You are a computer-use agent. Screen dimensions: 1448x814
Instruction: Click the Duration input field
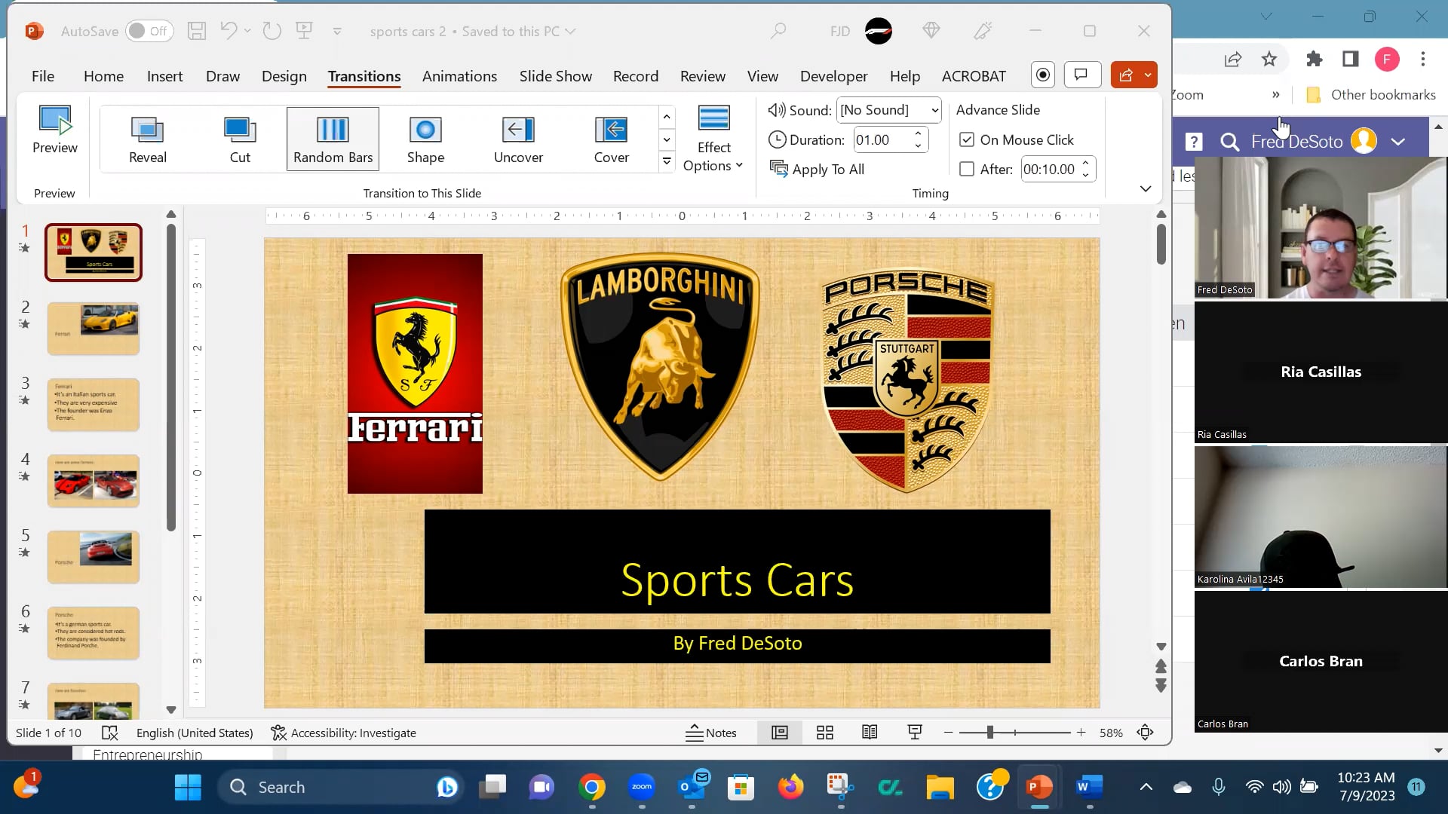point(882,140)
